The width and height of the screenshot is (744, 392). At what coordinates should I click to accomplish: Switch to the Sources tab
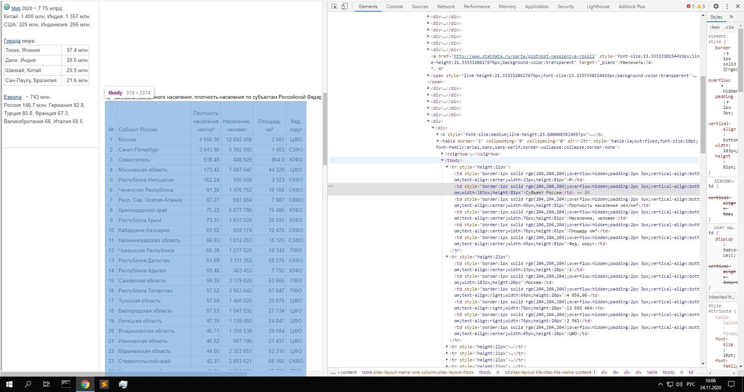pos(420,7)
